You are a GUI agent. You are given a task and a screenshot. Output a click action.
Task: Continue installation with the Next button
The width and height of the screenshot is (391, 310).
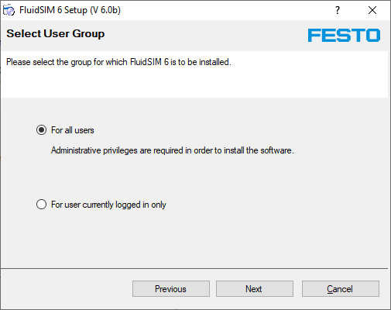[255, 289]
